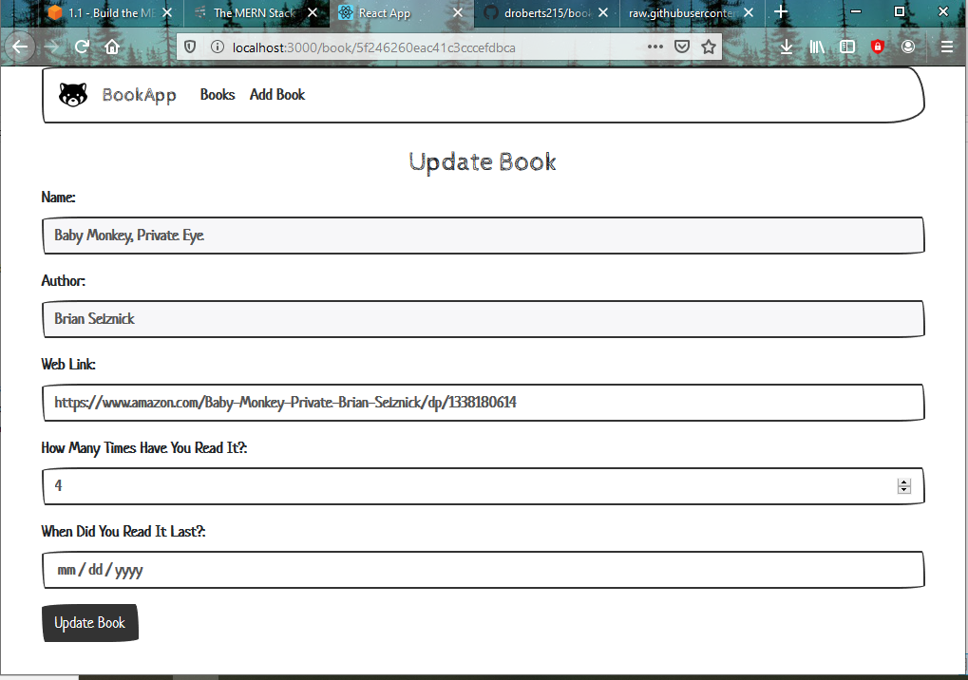Open the red shield extension icon
968x680 pixels.
877,47
